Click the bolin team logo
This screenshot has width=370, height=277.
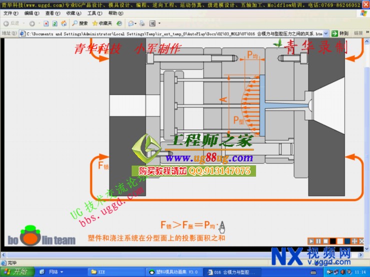[41, 236]
